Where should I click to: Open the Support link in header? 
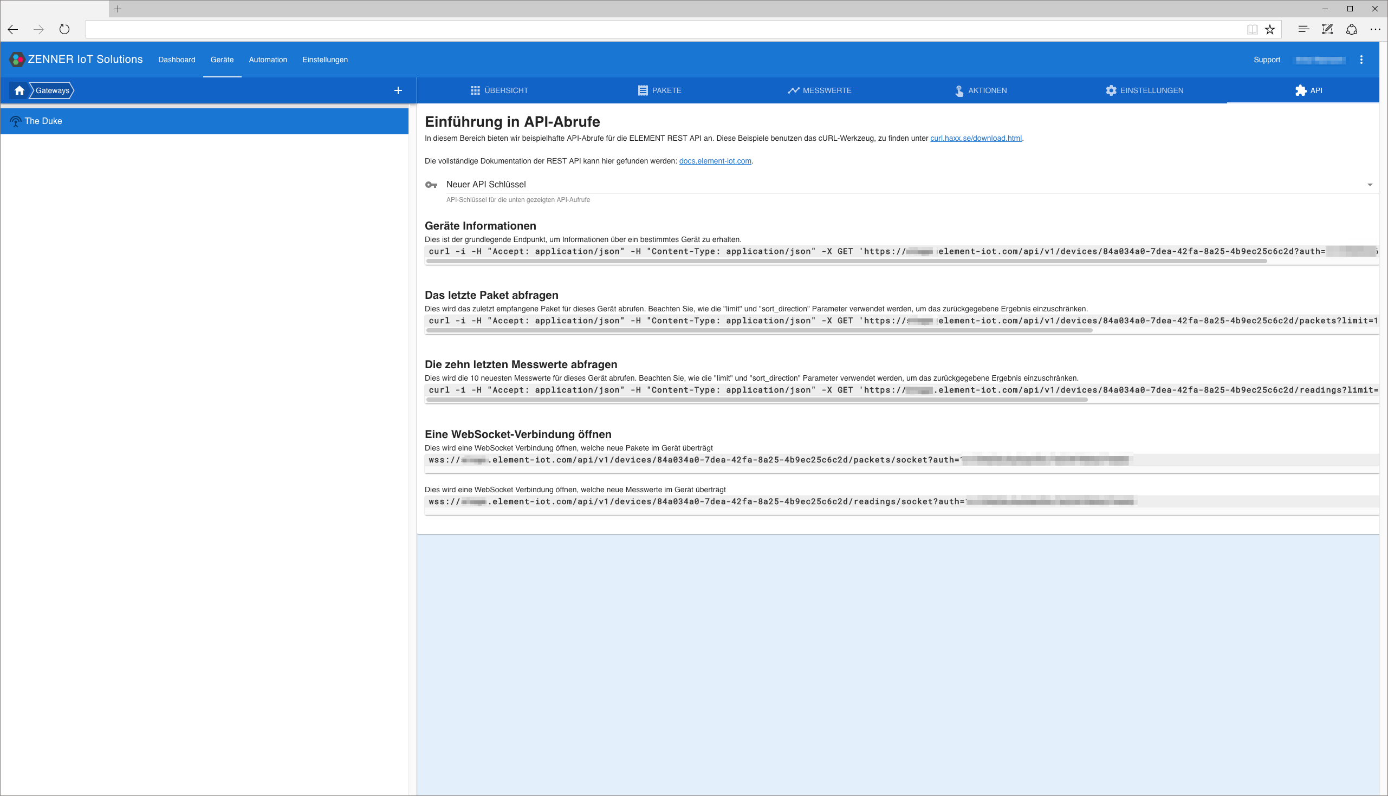pos(1267,60)
